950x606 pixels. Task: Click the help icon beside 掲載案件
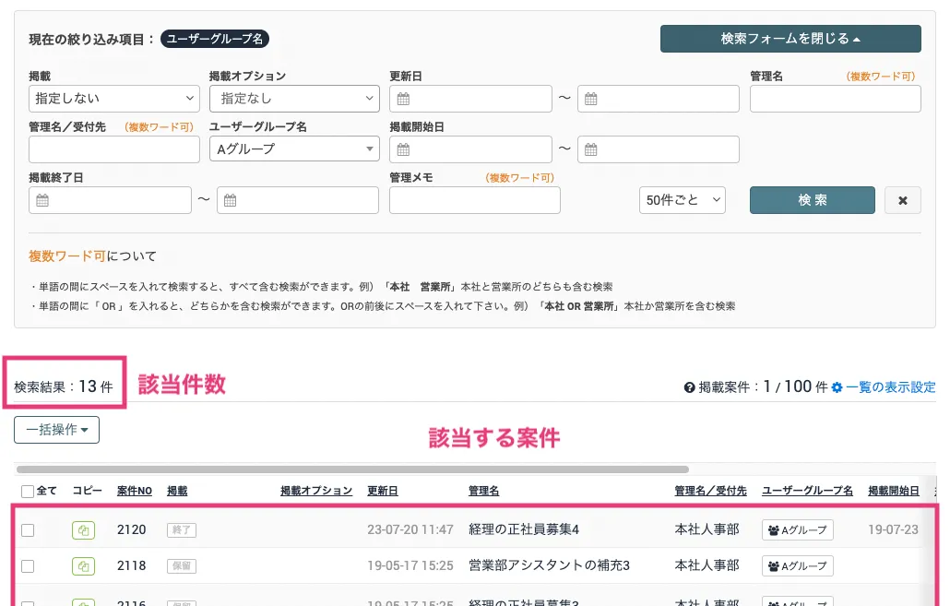[x=689, y=387]
